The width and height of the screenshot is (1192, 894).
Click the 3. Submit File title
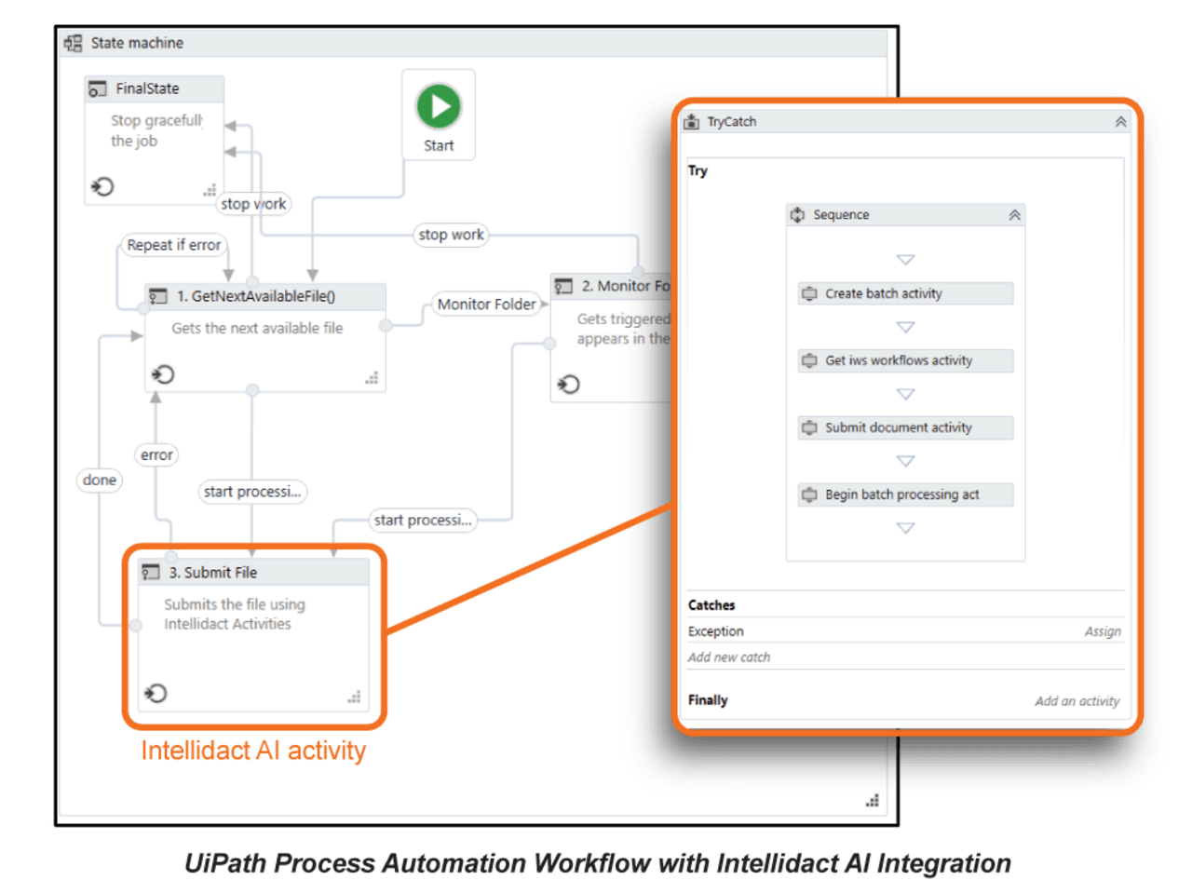pyautogui.click(x=213, y=573)
